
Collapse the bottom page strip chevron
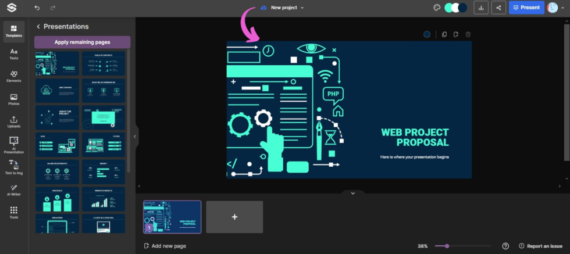click(352, 193)
